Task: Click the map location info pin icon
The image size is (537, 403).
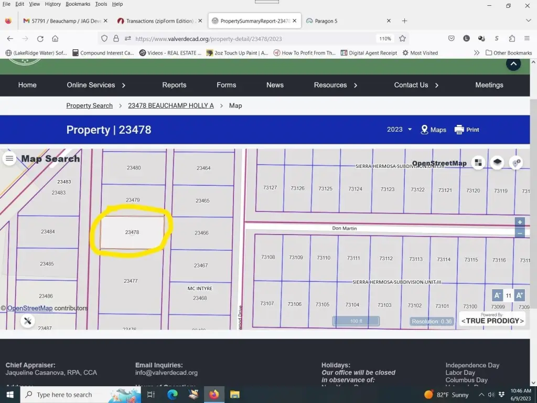Action: (517, 163)
